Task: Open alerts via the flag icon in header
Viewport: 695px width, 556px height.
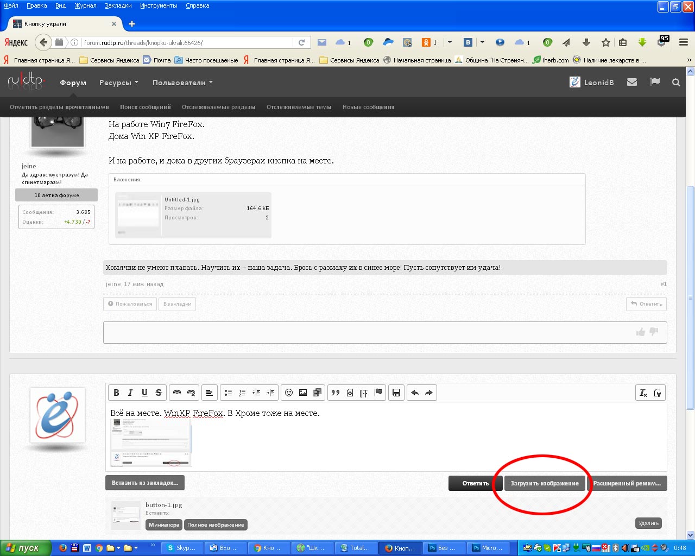Action: pos(655,82)
